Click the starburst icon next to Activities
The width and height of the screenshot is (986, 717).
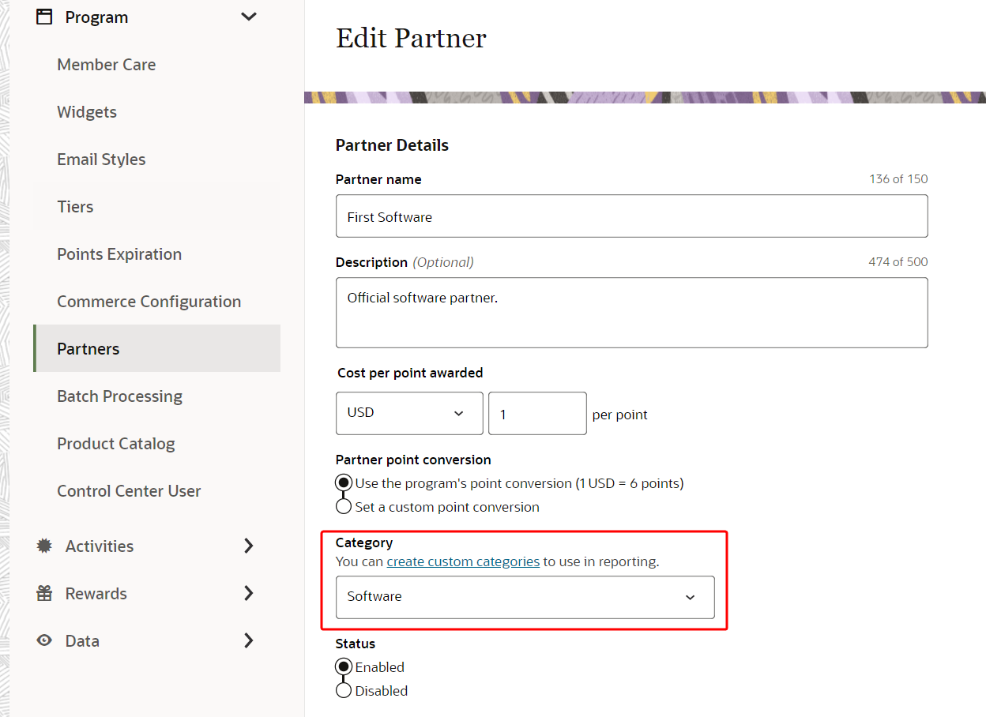point(44,546)
